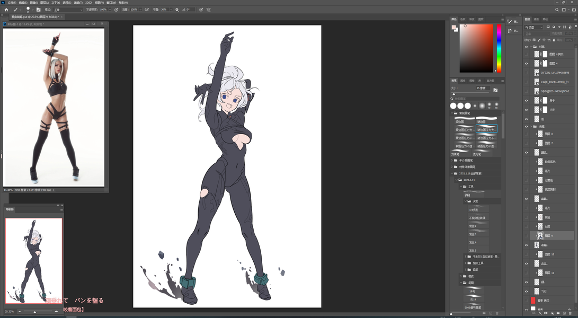Hide the 身子 layer
The height and width of the screenshot is (318, 578).
(x=527, y=100)
